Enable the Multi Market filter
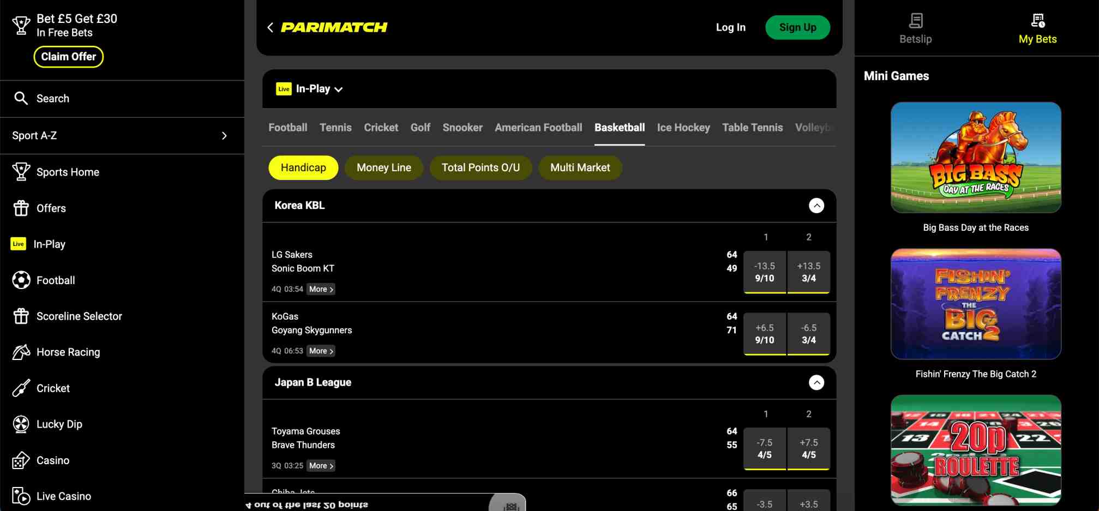Screen dimensions: 1099x511 coord(580,167)
